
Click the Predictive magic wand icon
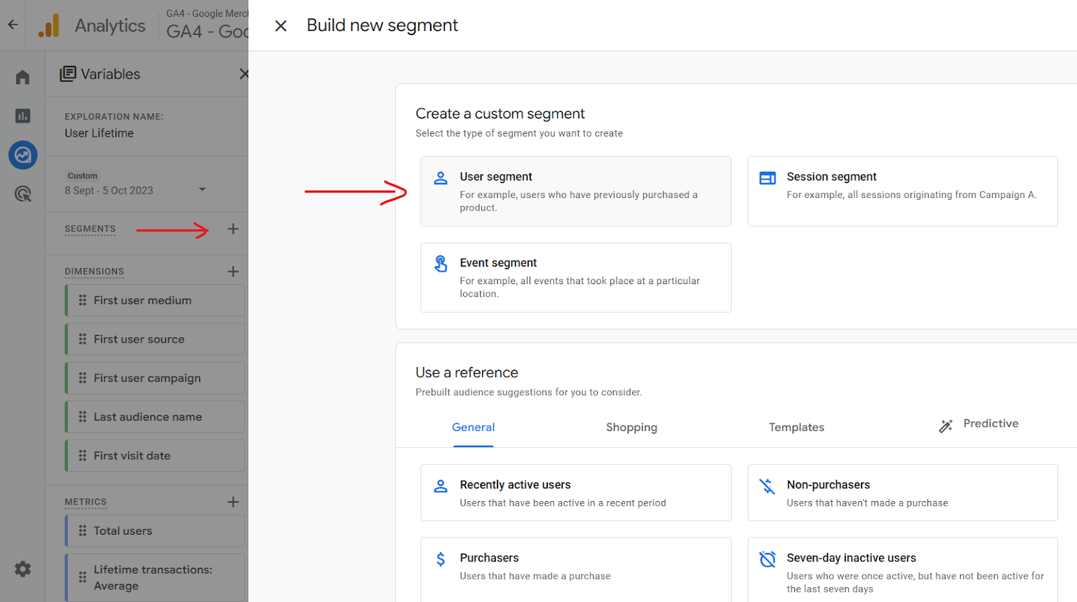pyautogui.click(x=946, y=426)
